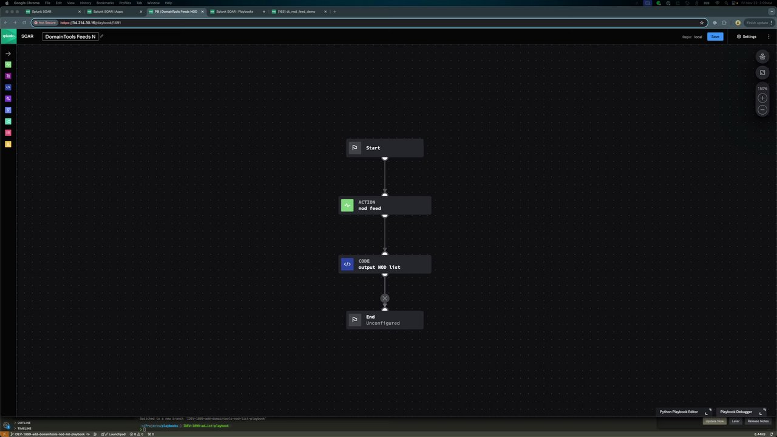The width and height of the screenshot is (777, 437).
Task: Click the code icon in output NOD list block
Action: point(347,264)
